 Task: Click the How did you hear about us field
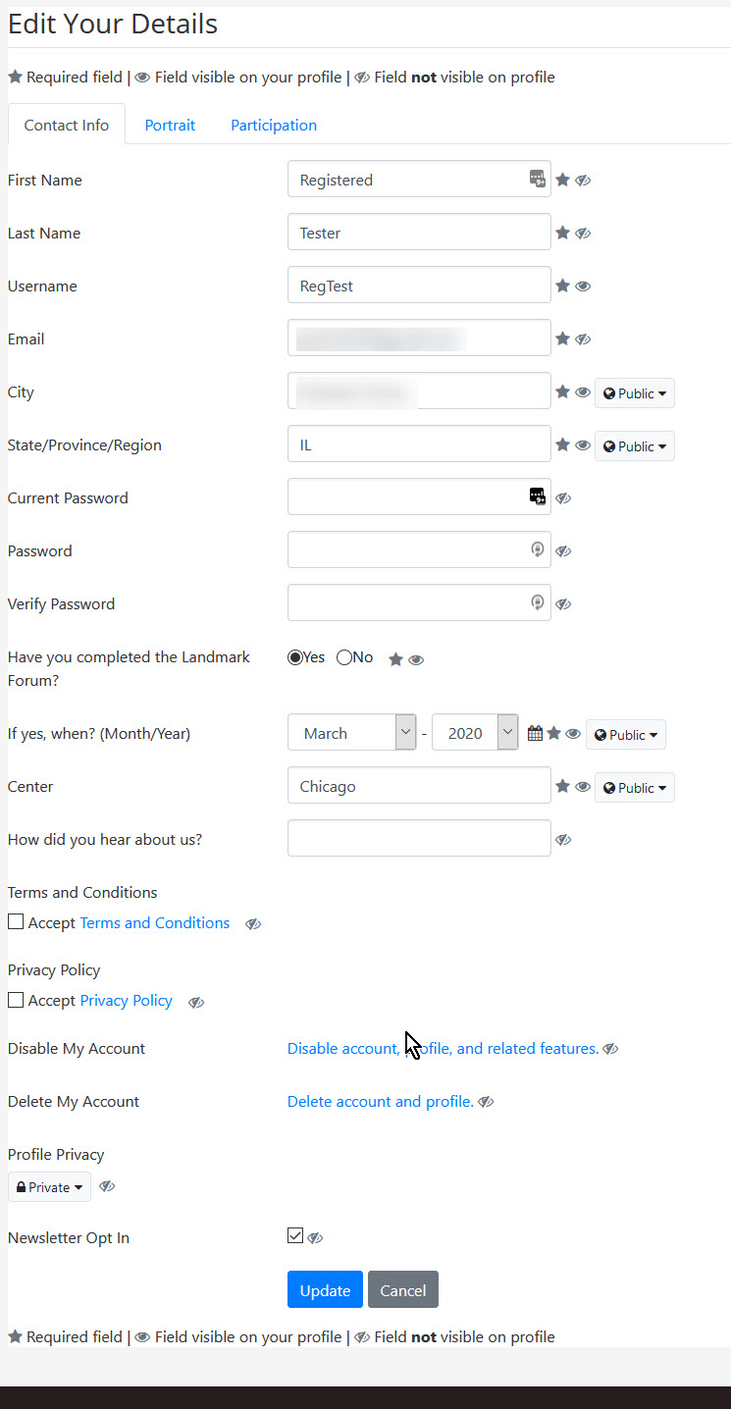[x=419, y=838]
